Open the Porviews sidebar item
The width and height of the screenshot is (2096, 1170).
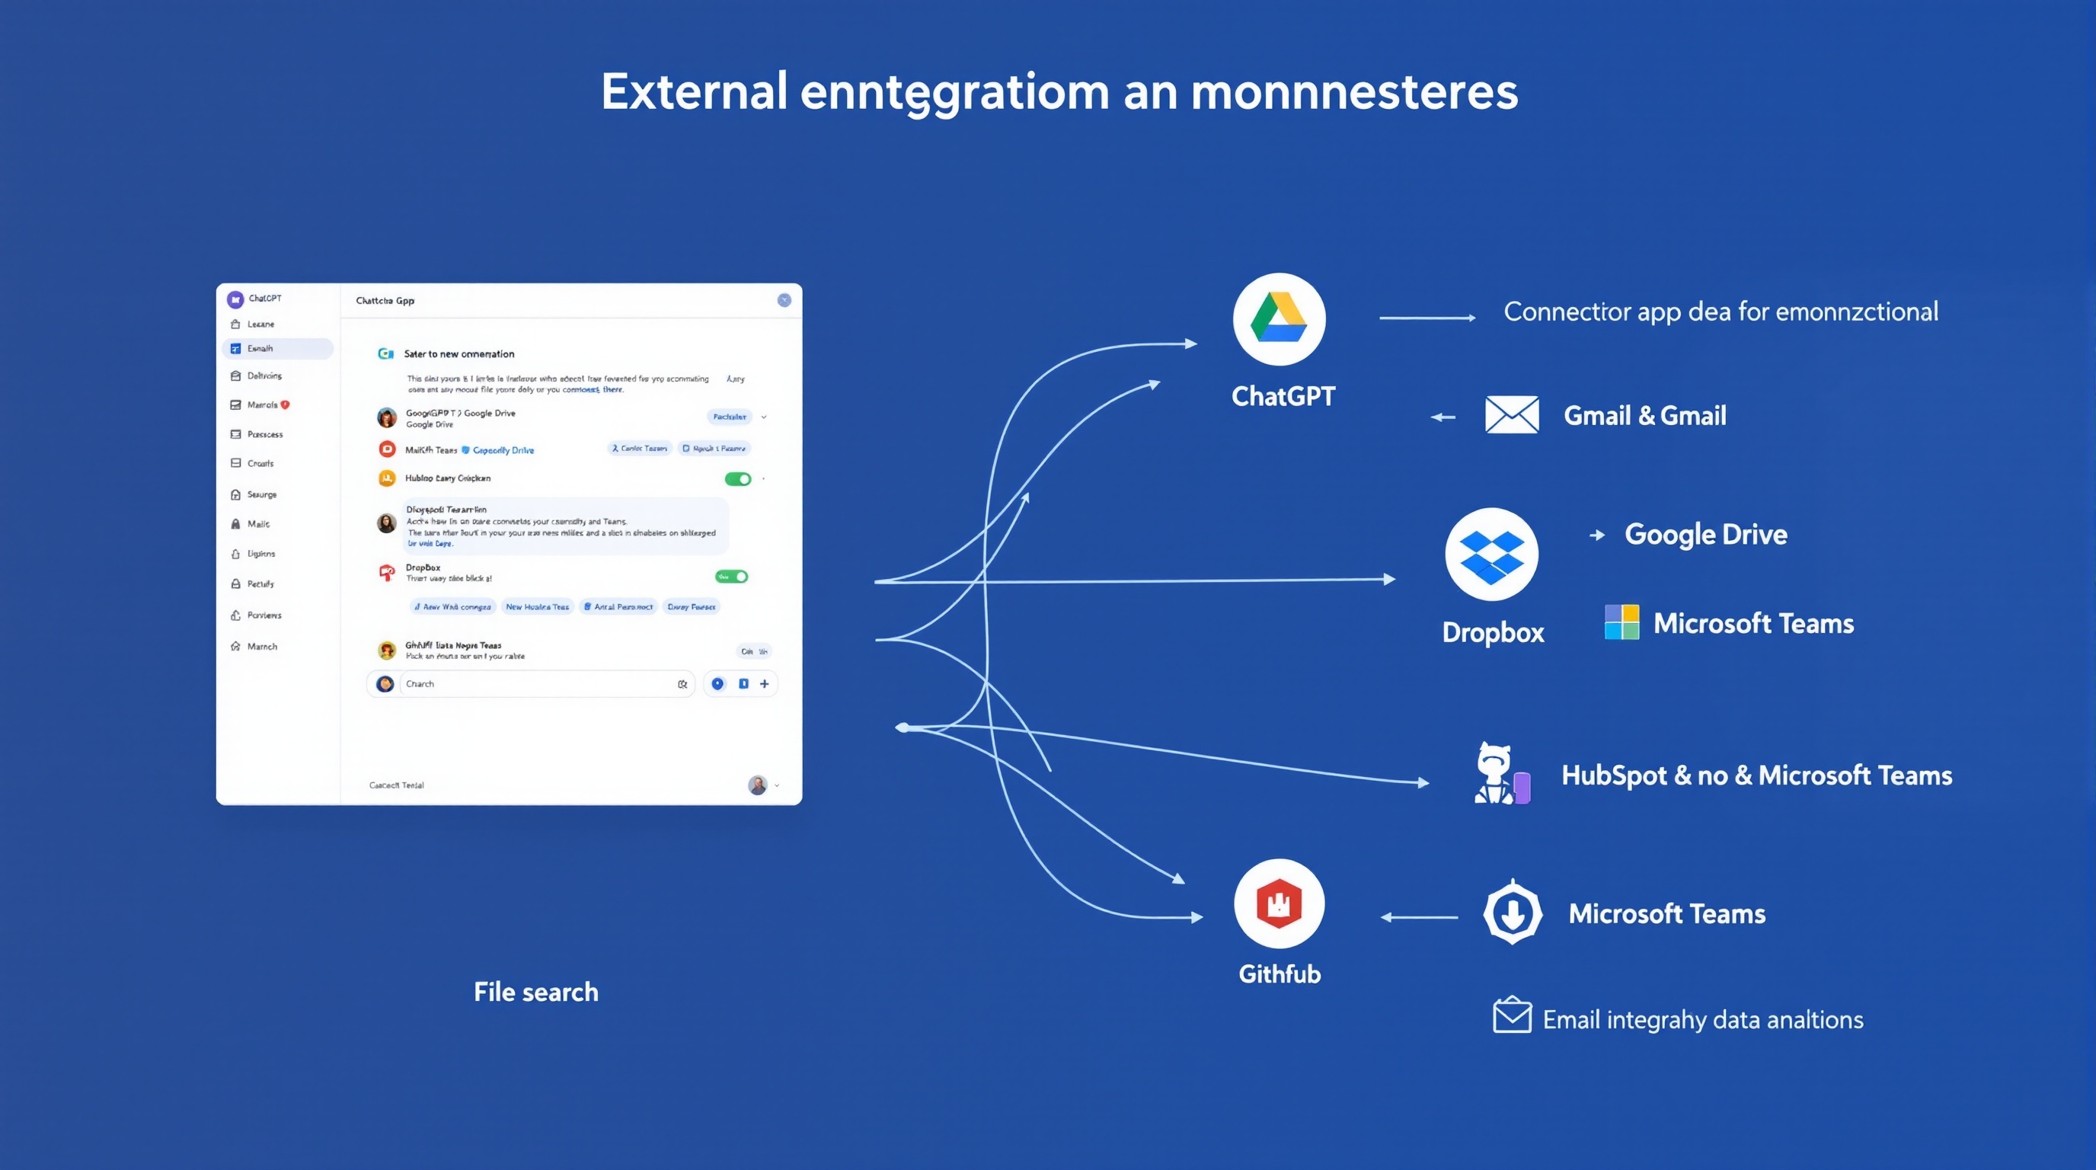coord(276,615)
